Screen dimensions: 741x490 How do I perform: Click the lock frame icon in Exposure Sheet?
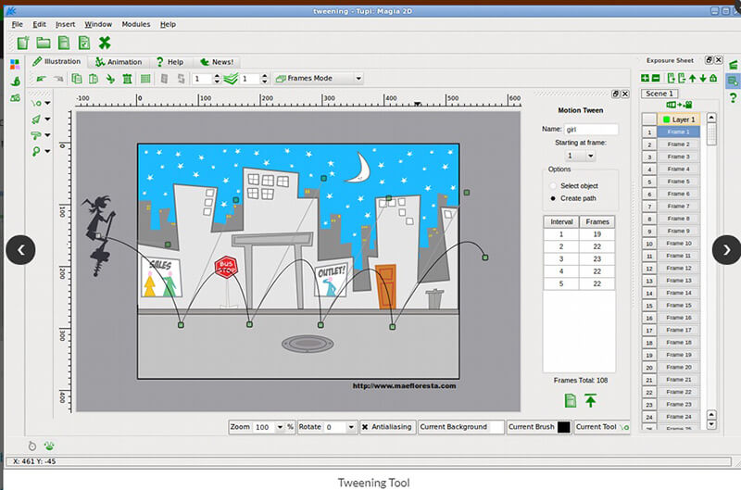pos(713,78)
